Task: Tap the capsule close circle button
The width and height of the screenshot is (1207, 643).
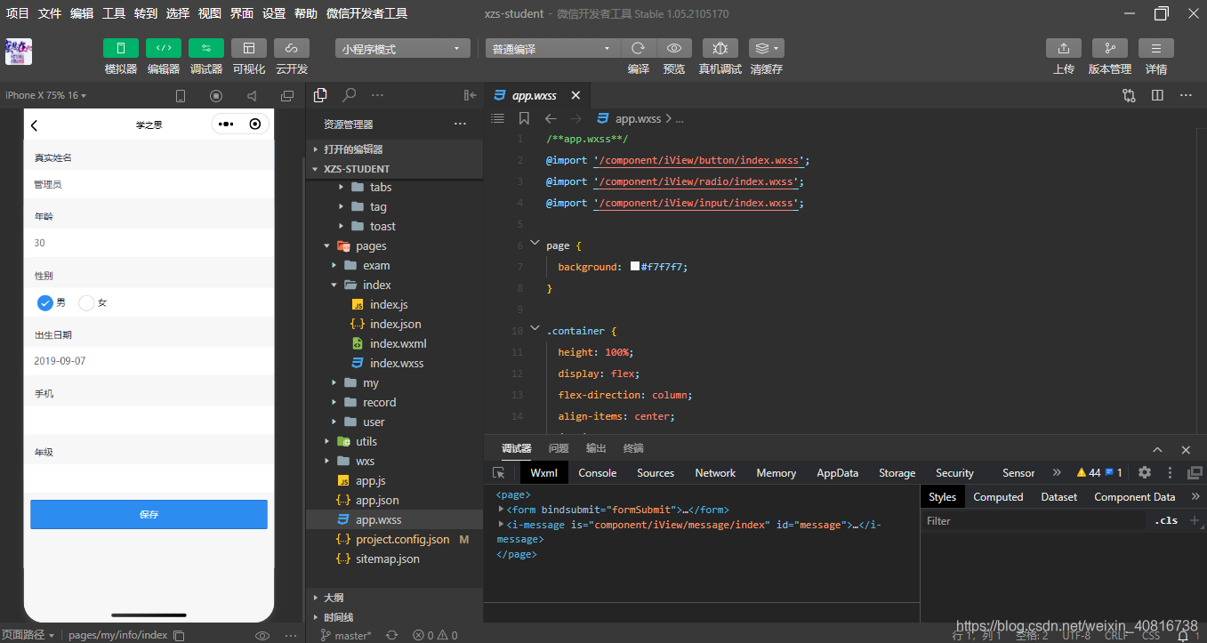Action: click(x=256, y=125)
